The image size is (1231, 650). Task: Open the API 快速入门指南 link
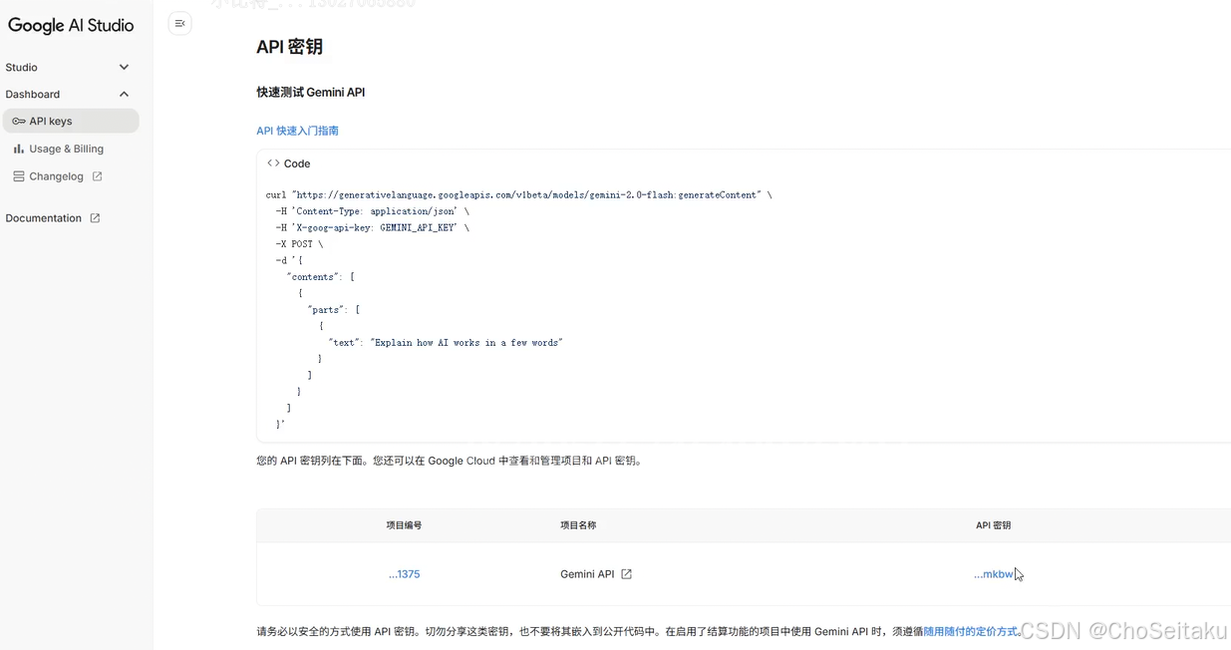[297, 131]
